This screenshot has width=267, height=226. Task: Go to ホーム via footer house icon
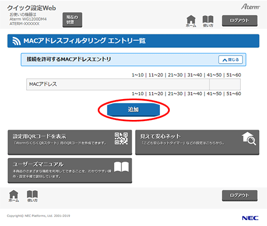[14, 196]
